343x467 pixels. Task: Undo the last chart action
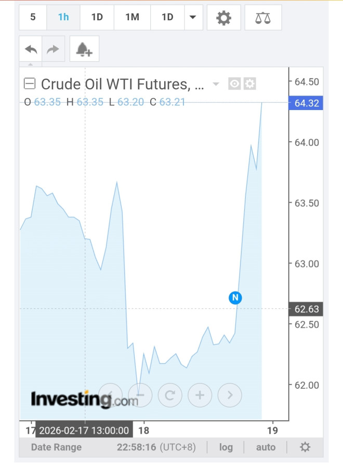(31, 49)
